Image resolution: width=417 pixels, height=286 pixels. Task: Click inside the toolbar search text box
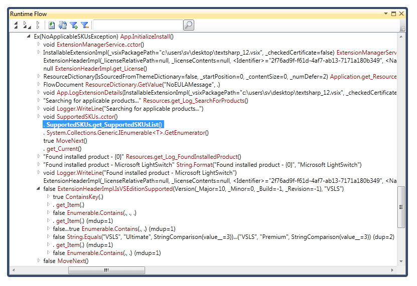pos(138,25)
